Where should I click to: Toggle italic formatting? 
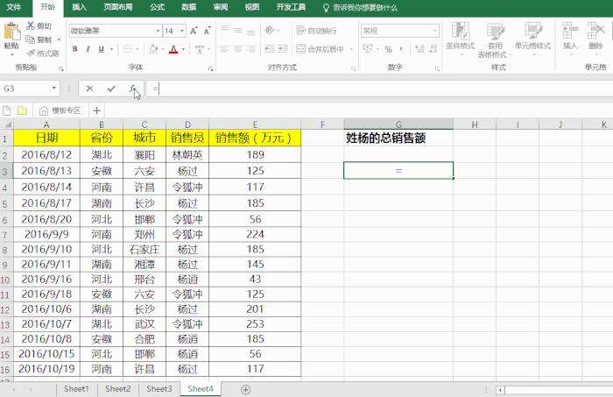88,49
